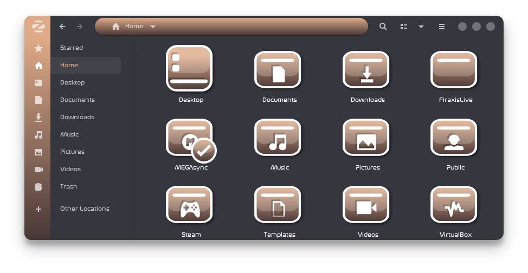The height and width of the screenshot is (273, 528).
Task: Go forward with the right arrow
Action: (x=80, y=26)
